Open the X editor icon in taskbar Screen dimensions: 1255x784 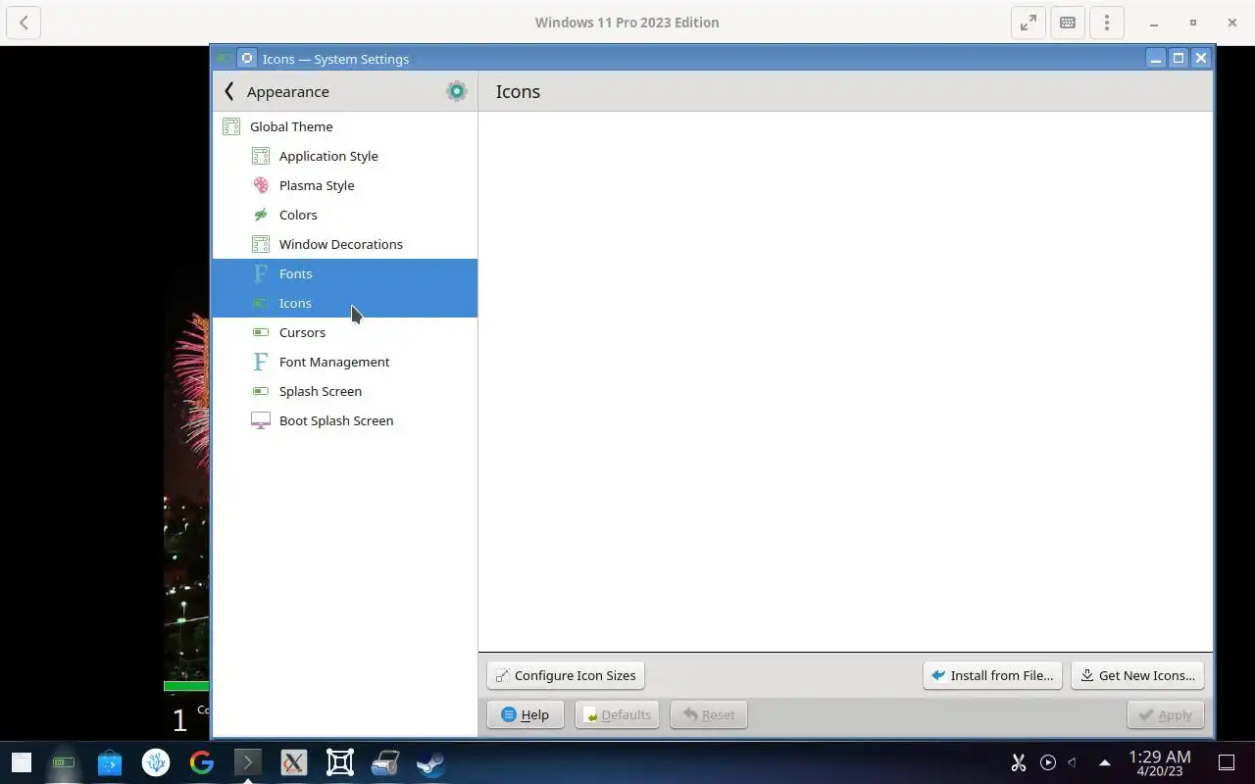(x=293, y=762)
